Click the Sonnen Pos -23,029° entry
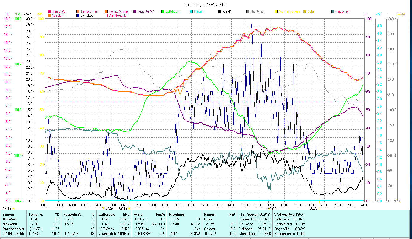The width and height of the screenshot is (412, 239). [x=255, y=219]
